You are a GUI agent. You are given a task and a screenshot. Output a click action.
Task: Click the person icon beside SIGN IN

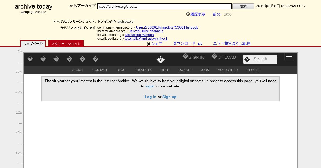[x=185, y=57]
